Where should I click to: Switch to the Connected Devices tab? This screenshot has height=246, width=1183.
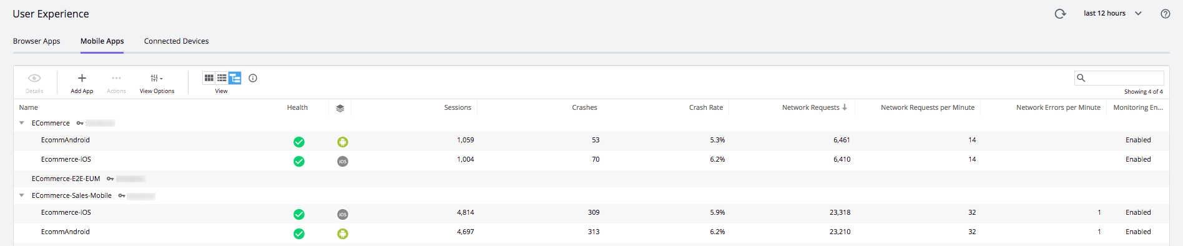(176, 41)
